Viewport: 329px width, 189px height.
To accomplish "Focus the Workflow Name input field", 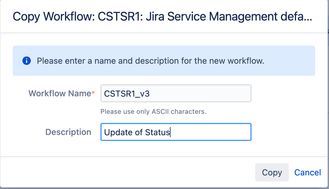I will pos(176,94).
